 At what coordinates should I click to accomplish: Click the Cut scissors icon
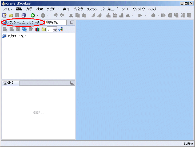pyautogui.click(x=71, y=16)
